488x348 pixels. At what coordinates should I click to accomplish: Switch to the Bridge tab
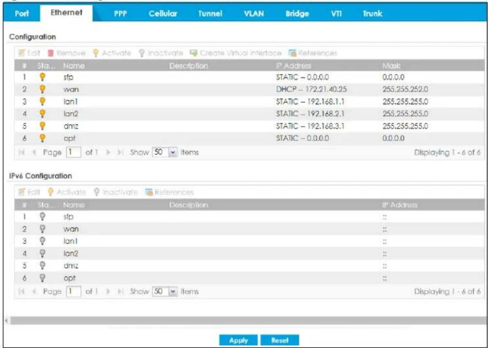297,14
